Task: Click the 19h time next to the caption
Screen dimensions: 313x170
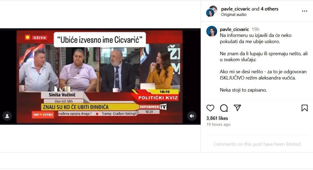Action: coord(255,30)
